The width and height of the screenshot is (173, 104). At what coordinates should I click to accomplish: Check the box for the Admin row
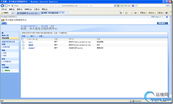click(x=23, y=42)
